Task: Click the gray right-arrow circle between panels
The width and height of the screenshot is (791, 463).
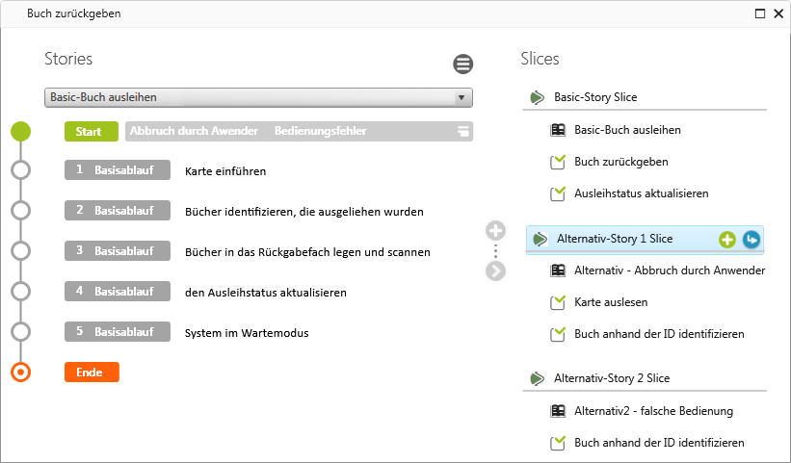Action: [x=495, y=270]
